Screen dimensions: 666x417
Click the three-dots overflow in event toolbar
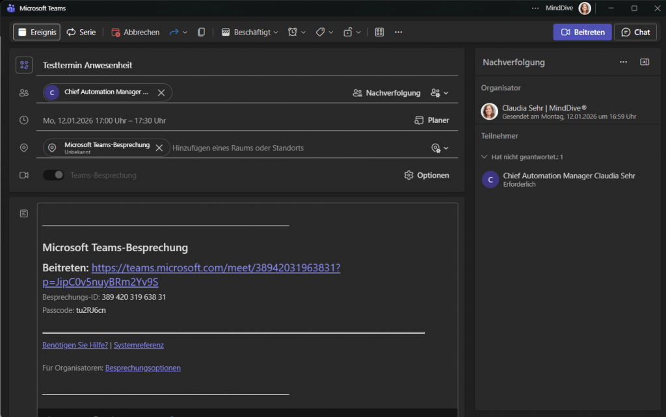[x=399, y=32]
